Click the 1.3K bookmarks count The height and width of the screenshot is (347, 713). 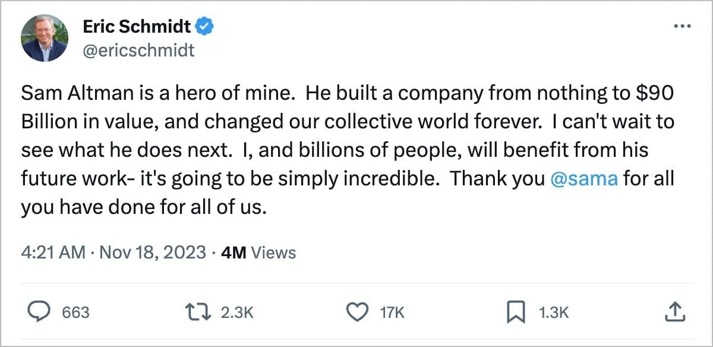[x=554, y=313]
